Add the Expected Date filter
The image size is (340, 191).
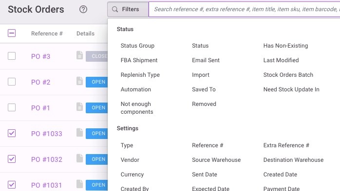[210, 189]
